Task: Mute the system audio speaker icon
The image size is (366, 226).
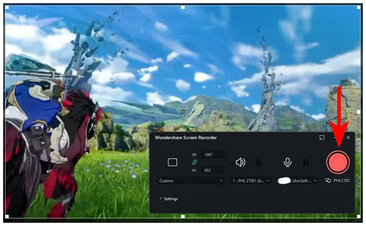Action: (240, 162)
